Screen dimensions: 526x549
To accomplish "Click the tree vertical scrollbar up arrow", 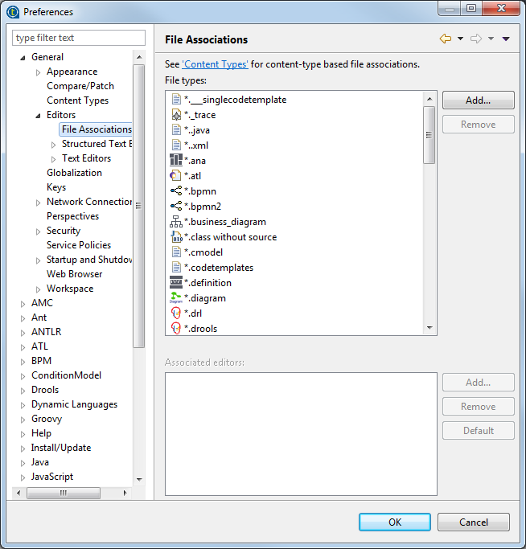I will [x=139, y=57].
